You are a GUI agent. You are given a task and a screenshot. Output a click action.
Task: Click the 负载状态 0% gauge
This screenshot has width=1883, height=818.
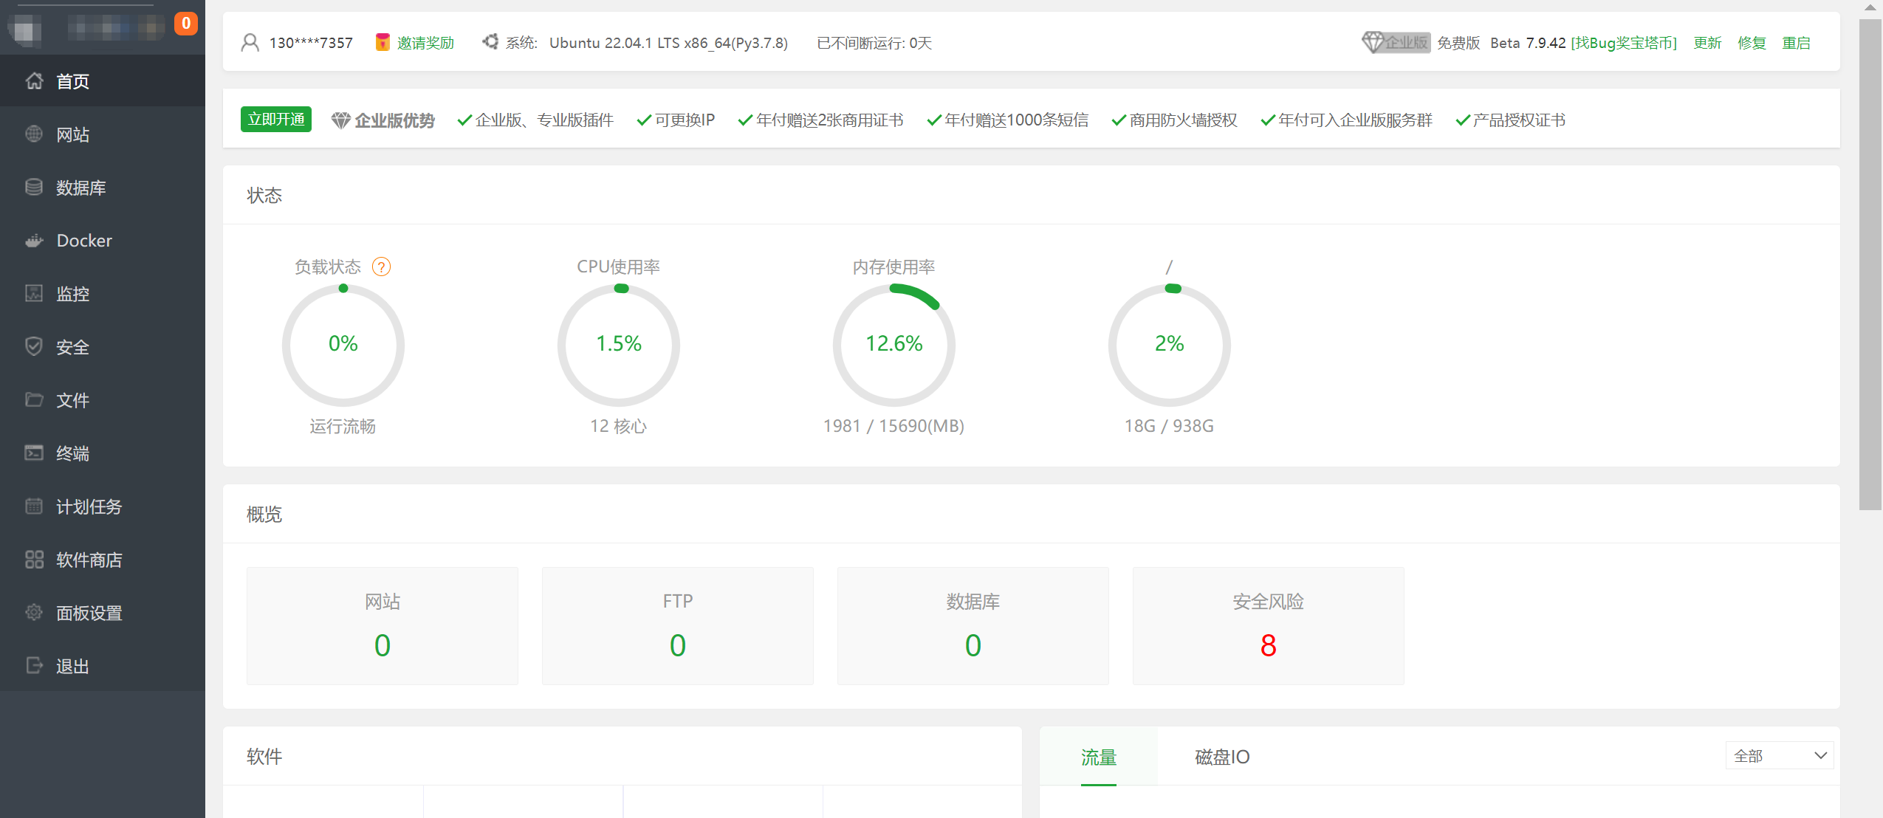tap(343, 345)
